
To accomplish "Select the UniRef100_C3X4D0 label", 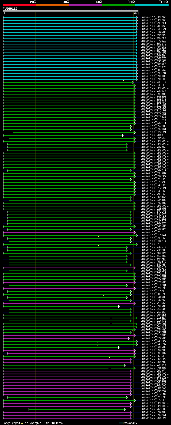I will 153,200.
